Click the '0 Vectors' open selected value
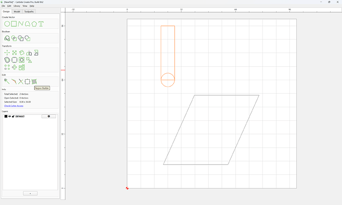Image resolution: width=342 pixels, height=205 pixels. 24,98
